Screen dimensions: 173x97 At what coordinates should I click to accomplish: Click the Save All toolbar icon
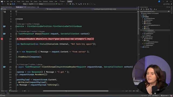pyautogui.click(x=14, y=4)
